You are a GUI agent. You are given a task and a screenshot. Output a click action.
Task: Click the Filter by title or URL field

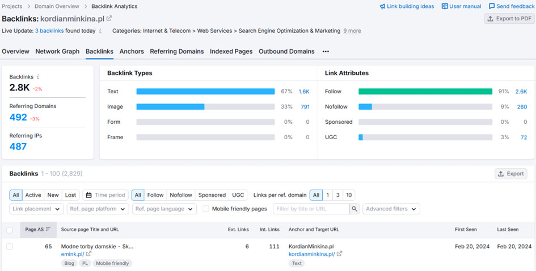click(x=311, y=209)
